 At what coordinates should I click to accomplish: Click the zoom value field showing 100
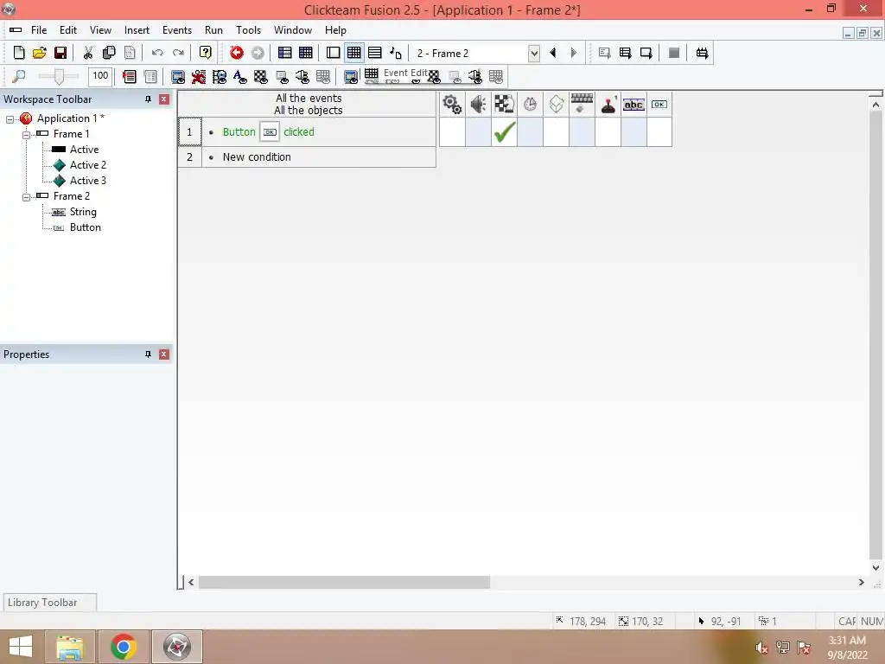tap(100, 76)
